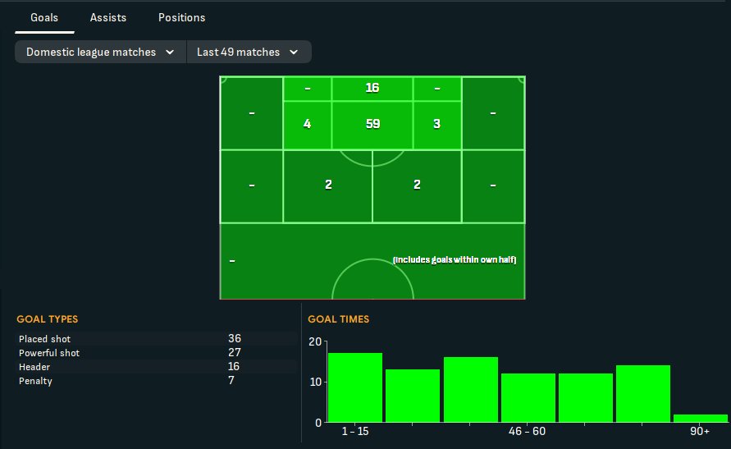Click the pitch zone showing 59 goals

(372, 125)
